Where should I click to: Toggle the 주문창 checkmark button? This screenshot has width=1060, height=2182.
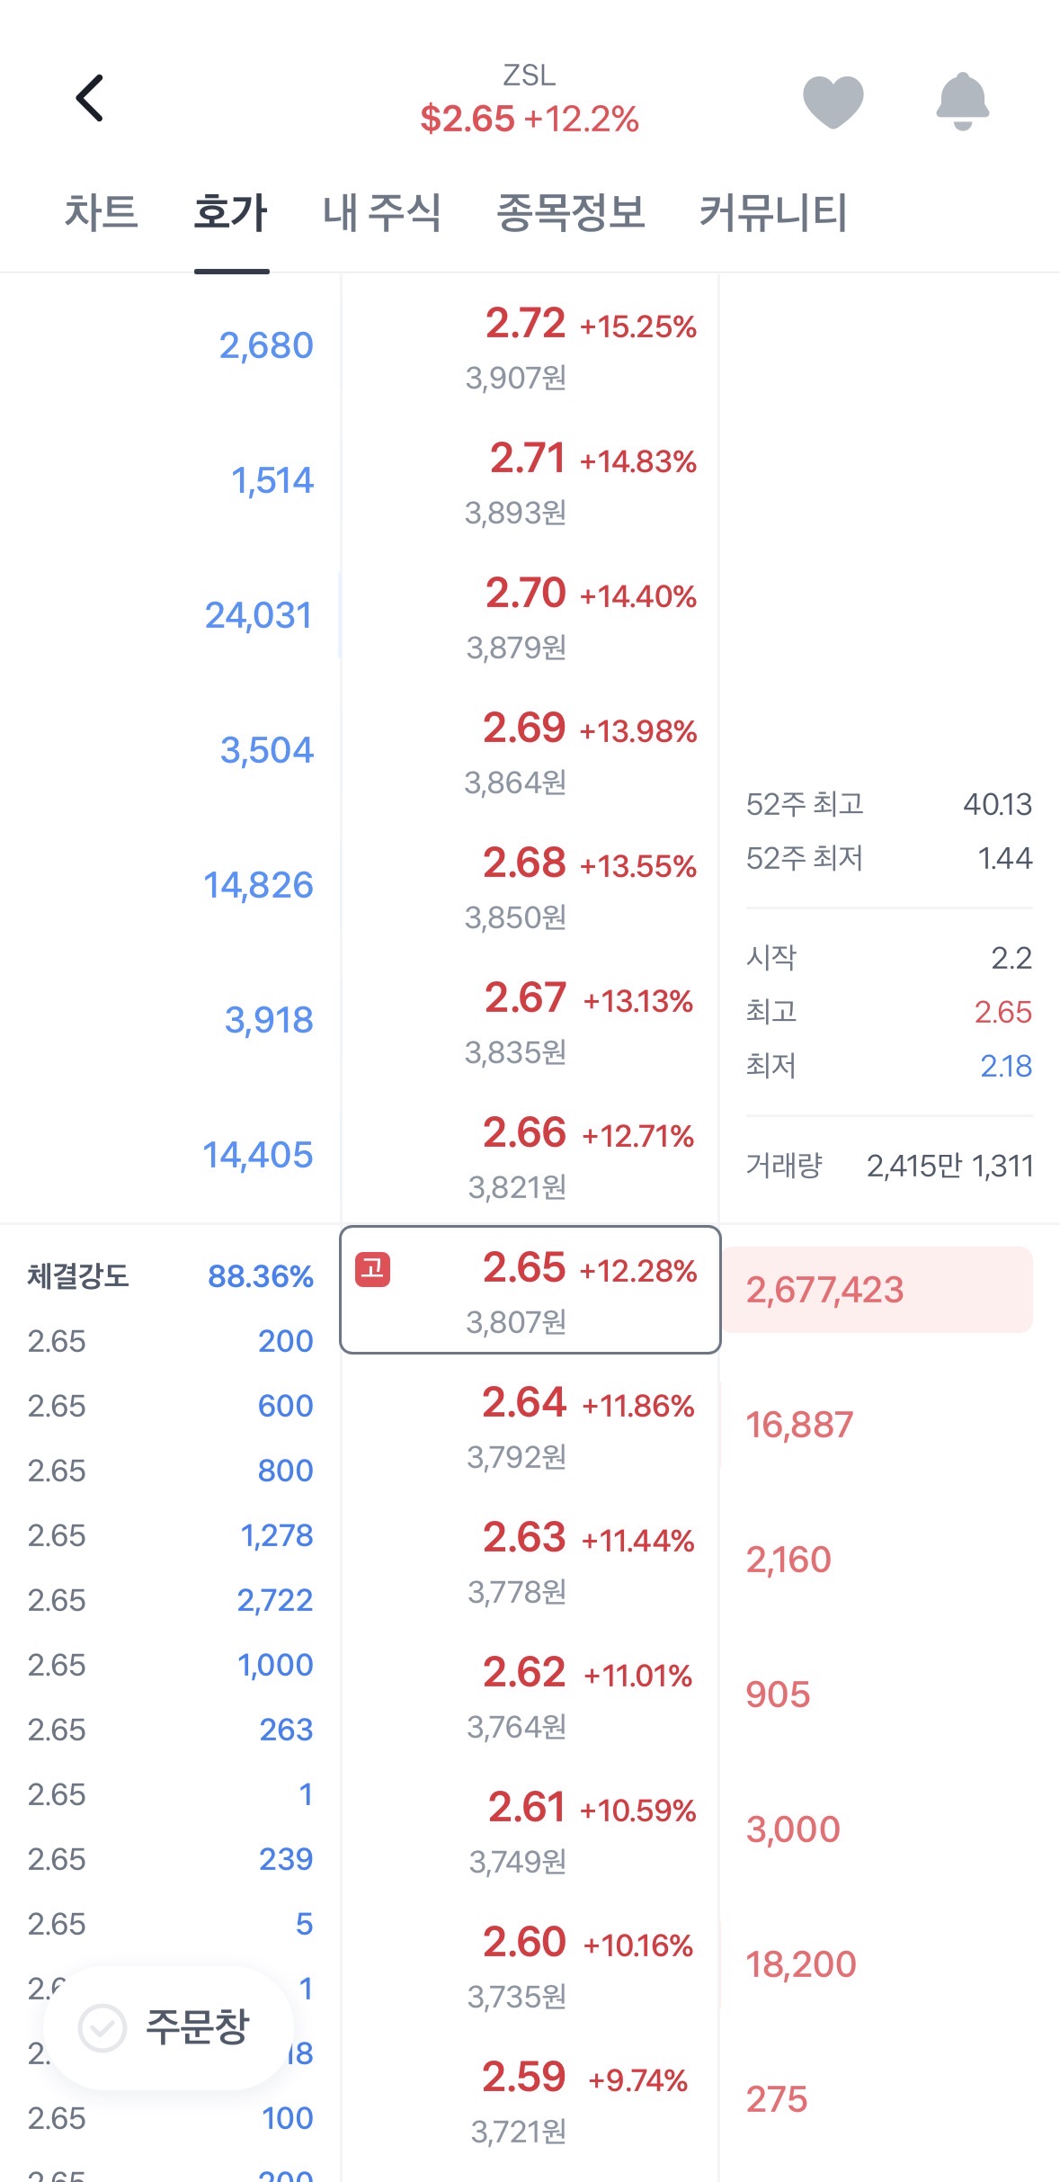103,2027
